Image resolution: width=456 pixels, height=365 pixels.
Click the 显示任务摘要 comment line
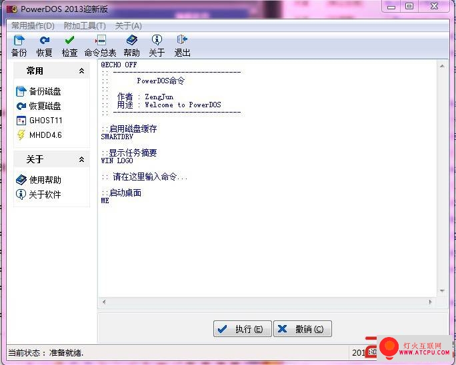coord(129,153)
